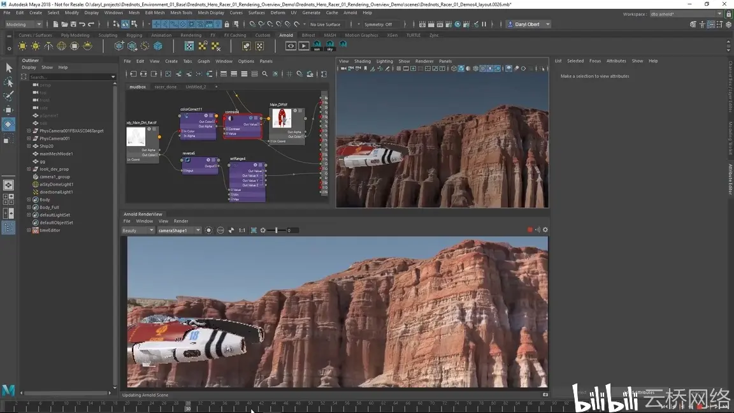734x413 pixels.
Task: Adjust the exposure slider in Arnold RenderView
Action: click(276, 230)
